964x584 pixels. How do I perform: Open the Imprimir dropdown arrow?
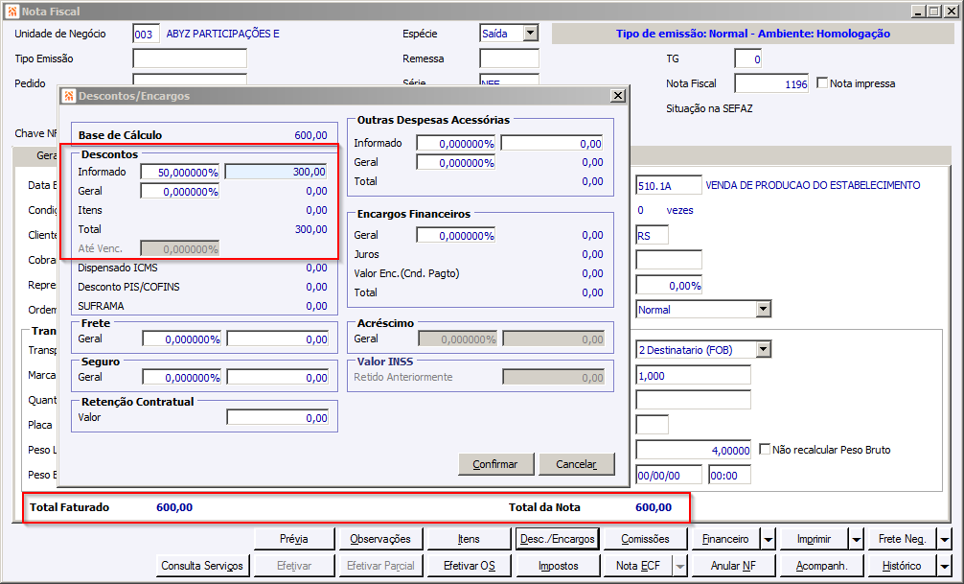tap(856, 539)
